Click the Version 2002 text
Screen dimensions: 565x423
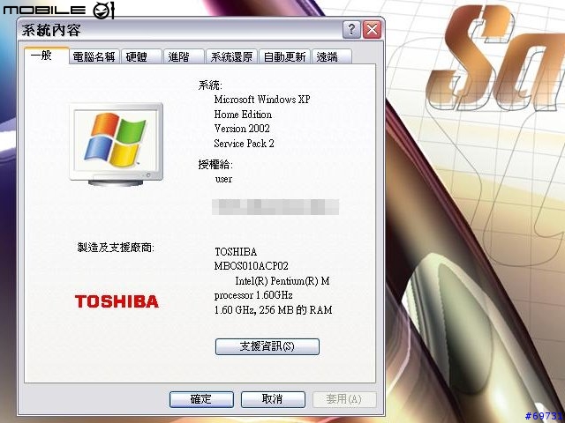point(242,129)
